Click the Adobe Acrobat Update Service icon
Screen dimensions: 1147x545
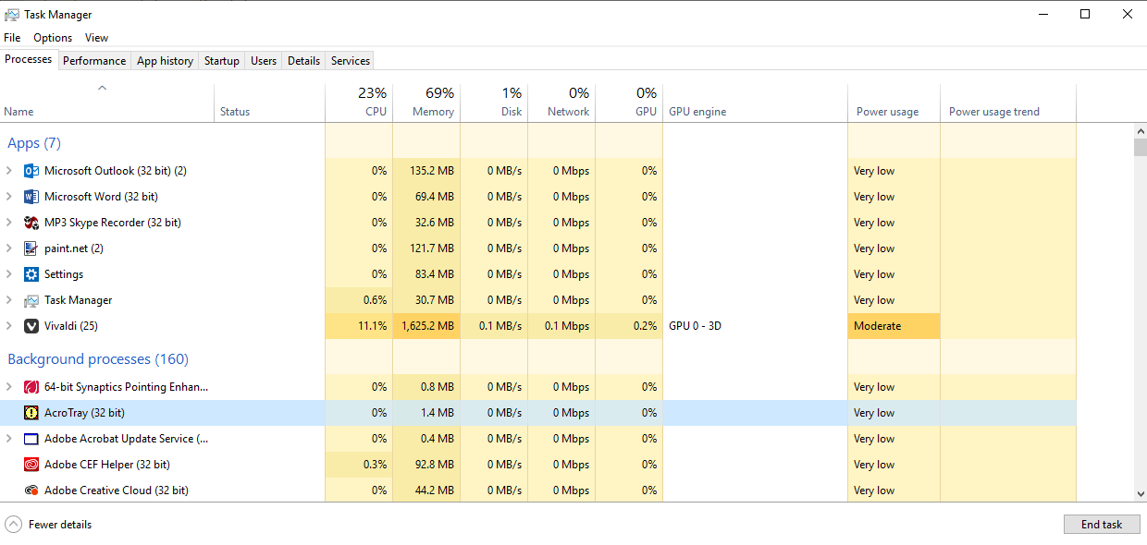point(31,439)
